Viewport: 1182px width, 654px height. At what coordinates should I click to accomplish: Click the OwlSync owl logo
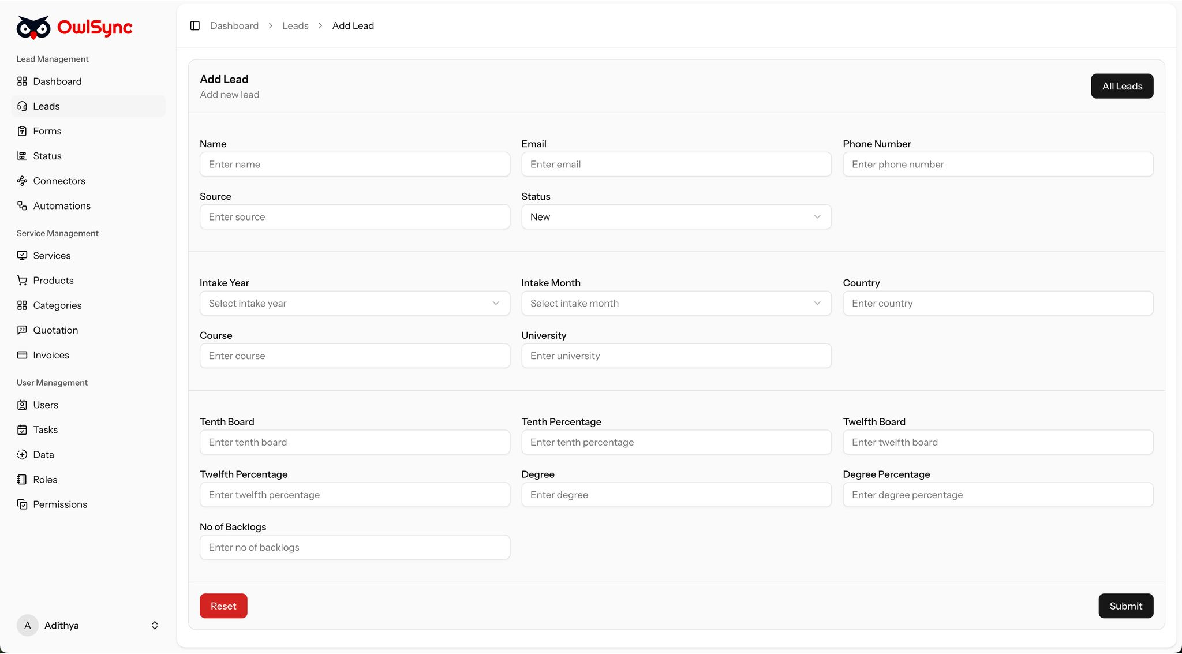click(x=33, y=27)
